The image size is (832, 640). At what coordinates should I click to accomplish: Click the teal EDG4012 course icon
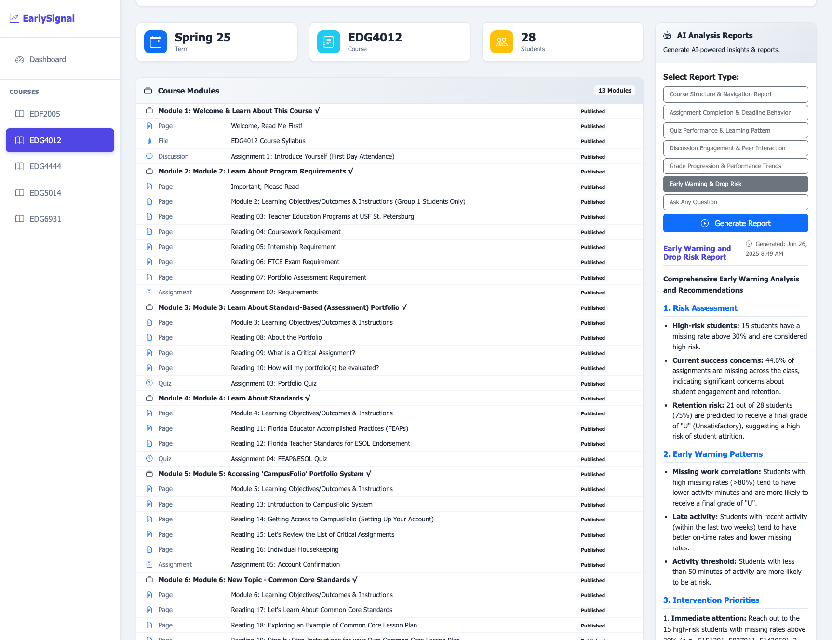[x=328, y=42]
